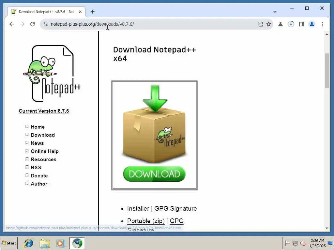This screenshot has width=334, height=250.
Task: Open Chrome Labs flask icon
Action: (x=281, y=24)
